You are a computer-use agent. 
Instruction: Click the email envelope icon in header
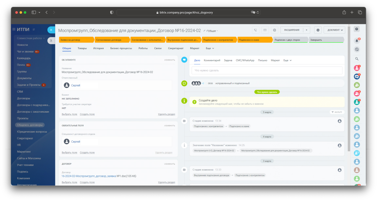(x=265, y=30)
